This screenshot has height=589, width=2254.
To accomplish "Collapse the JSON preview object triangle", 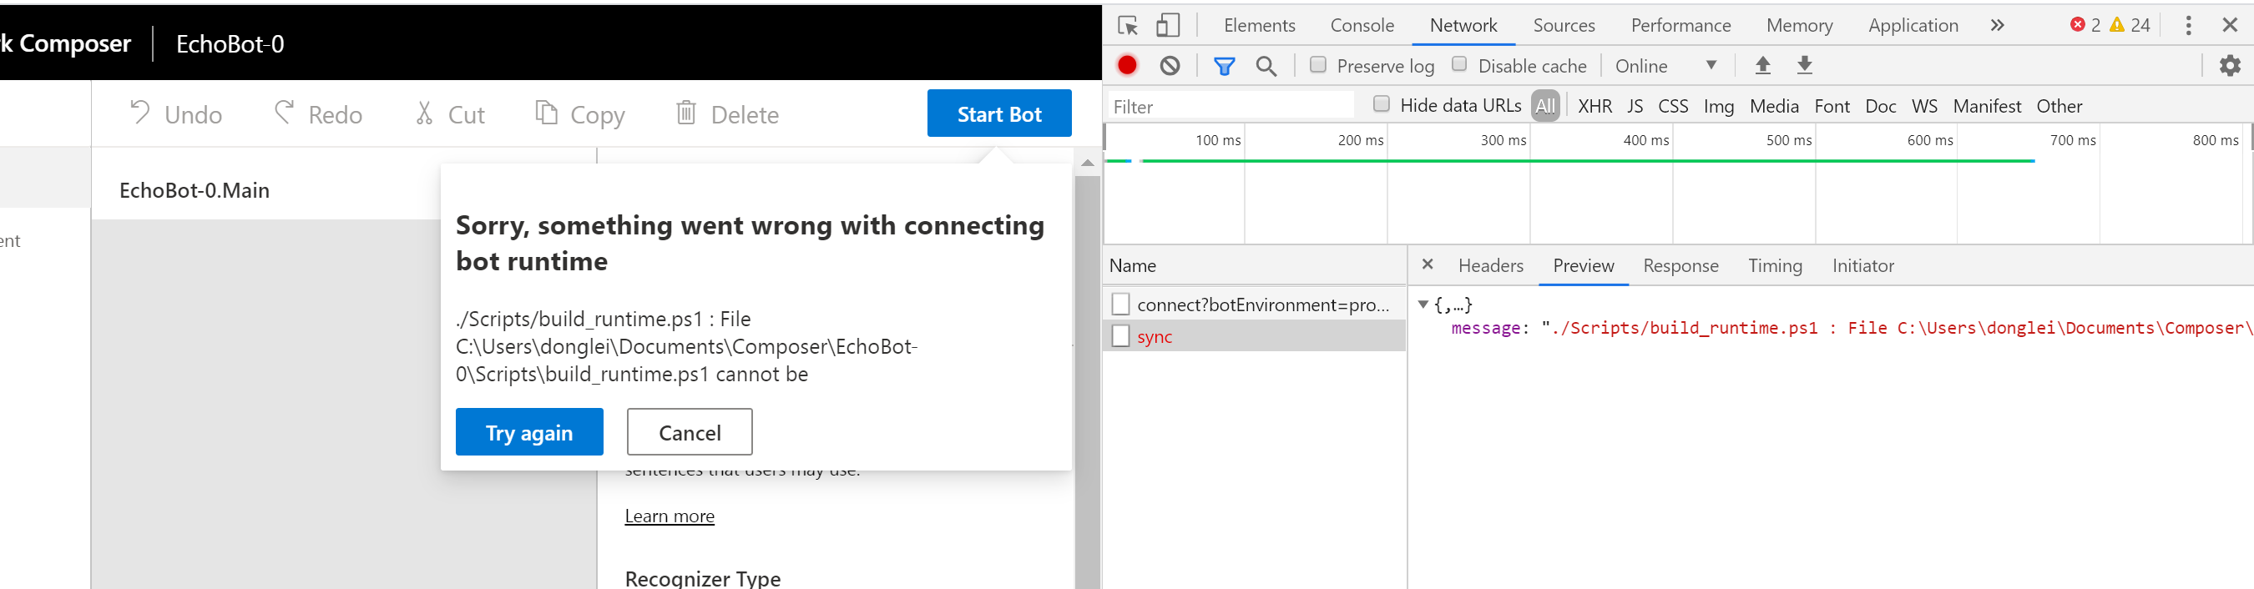I will pos(1423,305).
